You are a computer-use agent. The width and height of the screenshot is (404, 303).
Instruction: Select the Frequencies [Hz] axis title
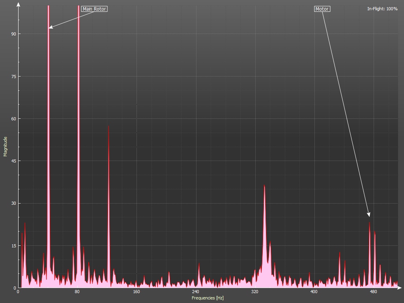[x=208, y=298]
